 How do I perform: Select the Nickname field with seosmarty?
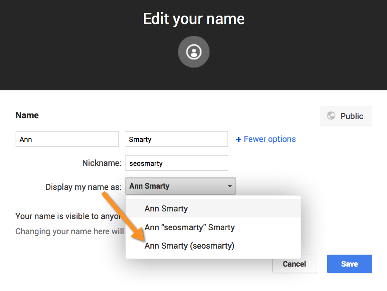(x=176, y=163)
